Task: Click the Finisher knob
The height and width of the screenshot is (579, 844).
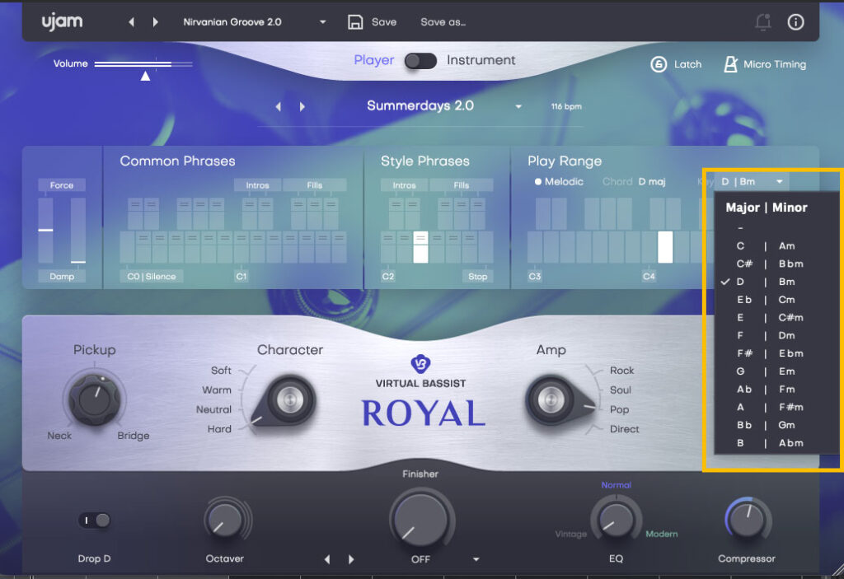Action: 421,519
